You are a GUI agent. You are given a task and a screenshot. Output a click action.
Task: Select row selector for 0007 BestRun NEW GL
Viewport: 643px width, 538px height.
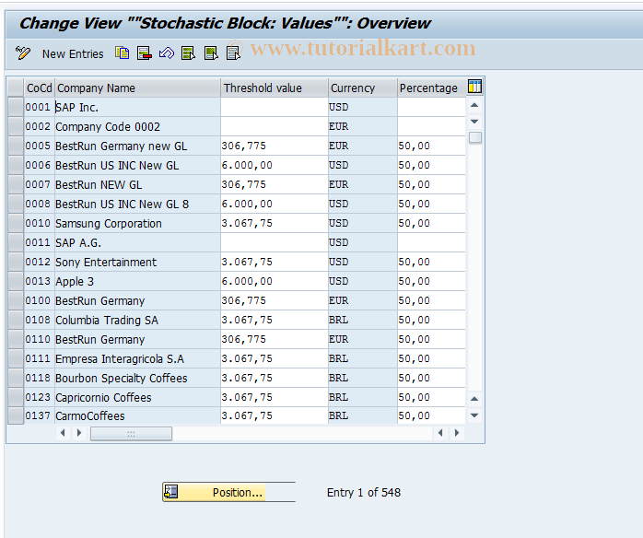point(16,184)
